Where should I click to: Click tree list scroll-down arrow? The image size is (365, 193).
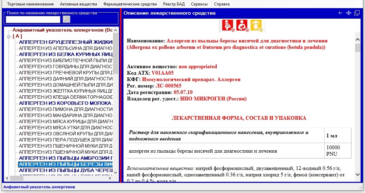(x=116, y=173)
